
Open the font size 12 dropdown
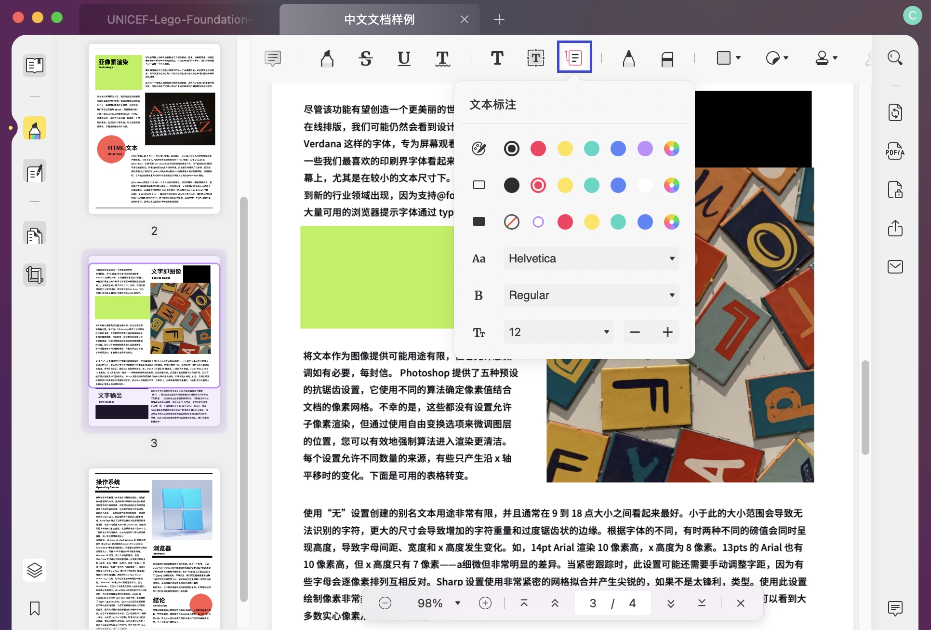559,332
